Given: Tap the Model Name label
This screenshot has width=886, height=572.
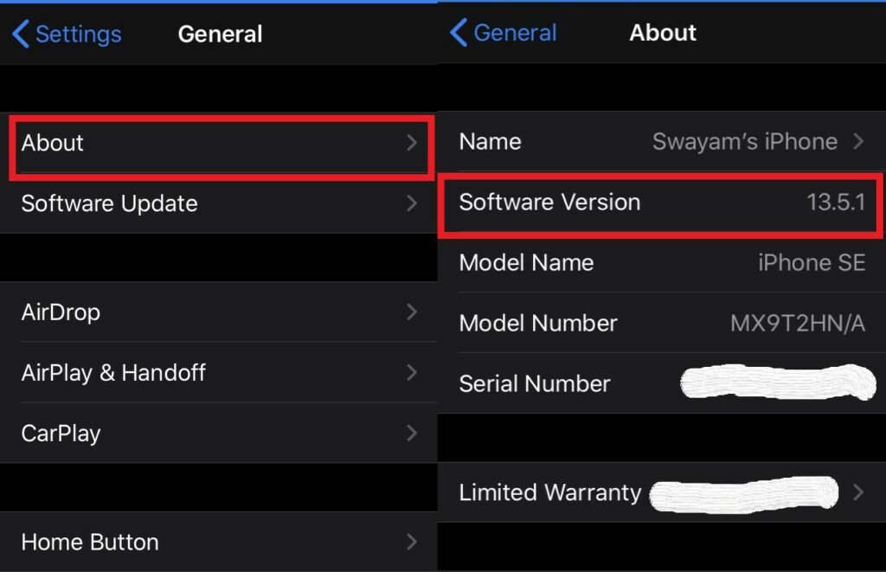Looking at the screenshot, I should pos(526,263).
